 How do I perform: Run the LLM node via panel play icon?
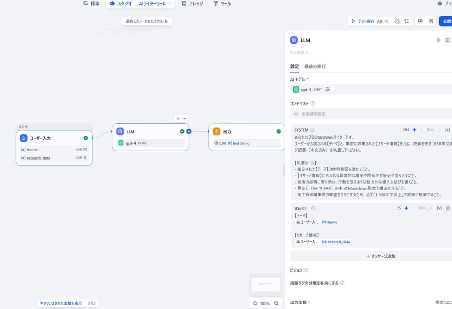tap(439, 40)
